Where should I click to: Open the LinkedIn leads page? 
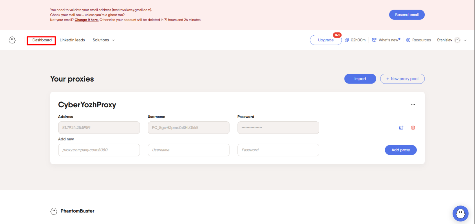[72, 40]
